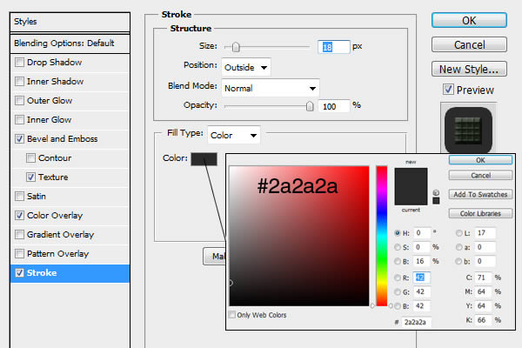The width and height of the screenshot is (522, 348).
Task: Click Add To Swatches button
Action: point(479,194)
